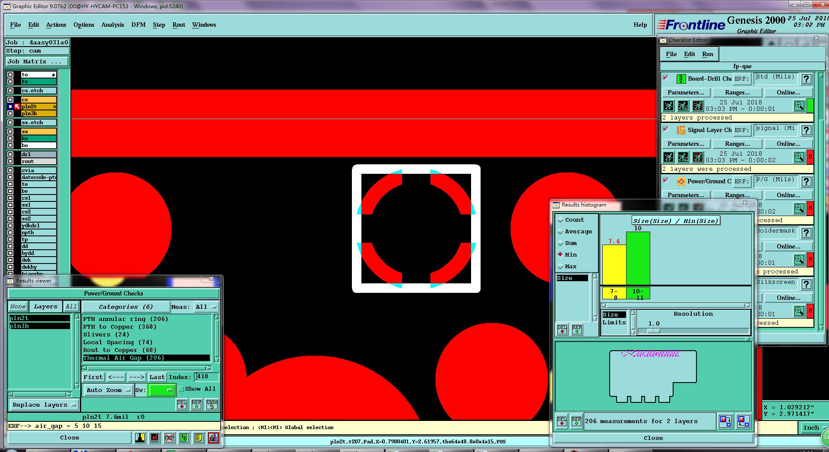Open the Run menu in Checklist Editor
829x452 pixels.
[x=708, y=54]
